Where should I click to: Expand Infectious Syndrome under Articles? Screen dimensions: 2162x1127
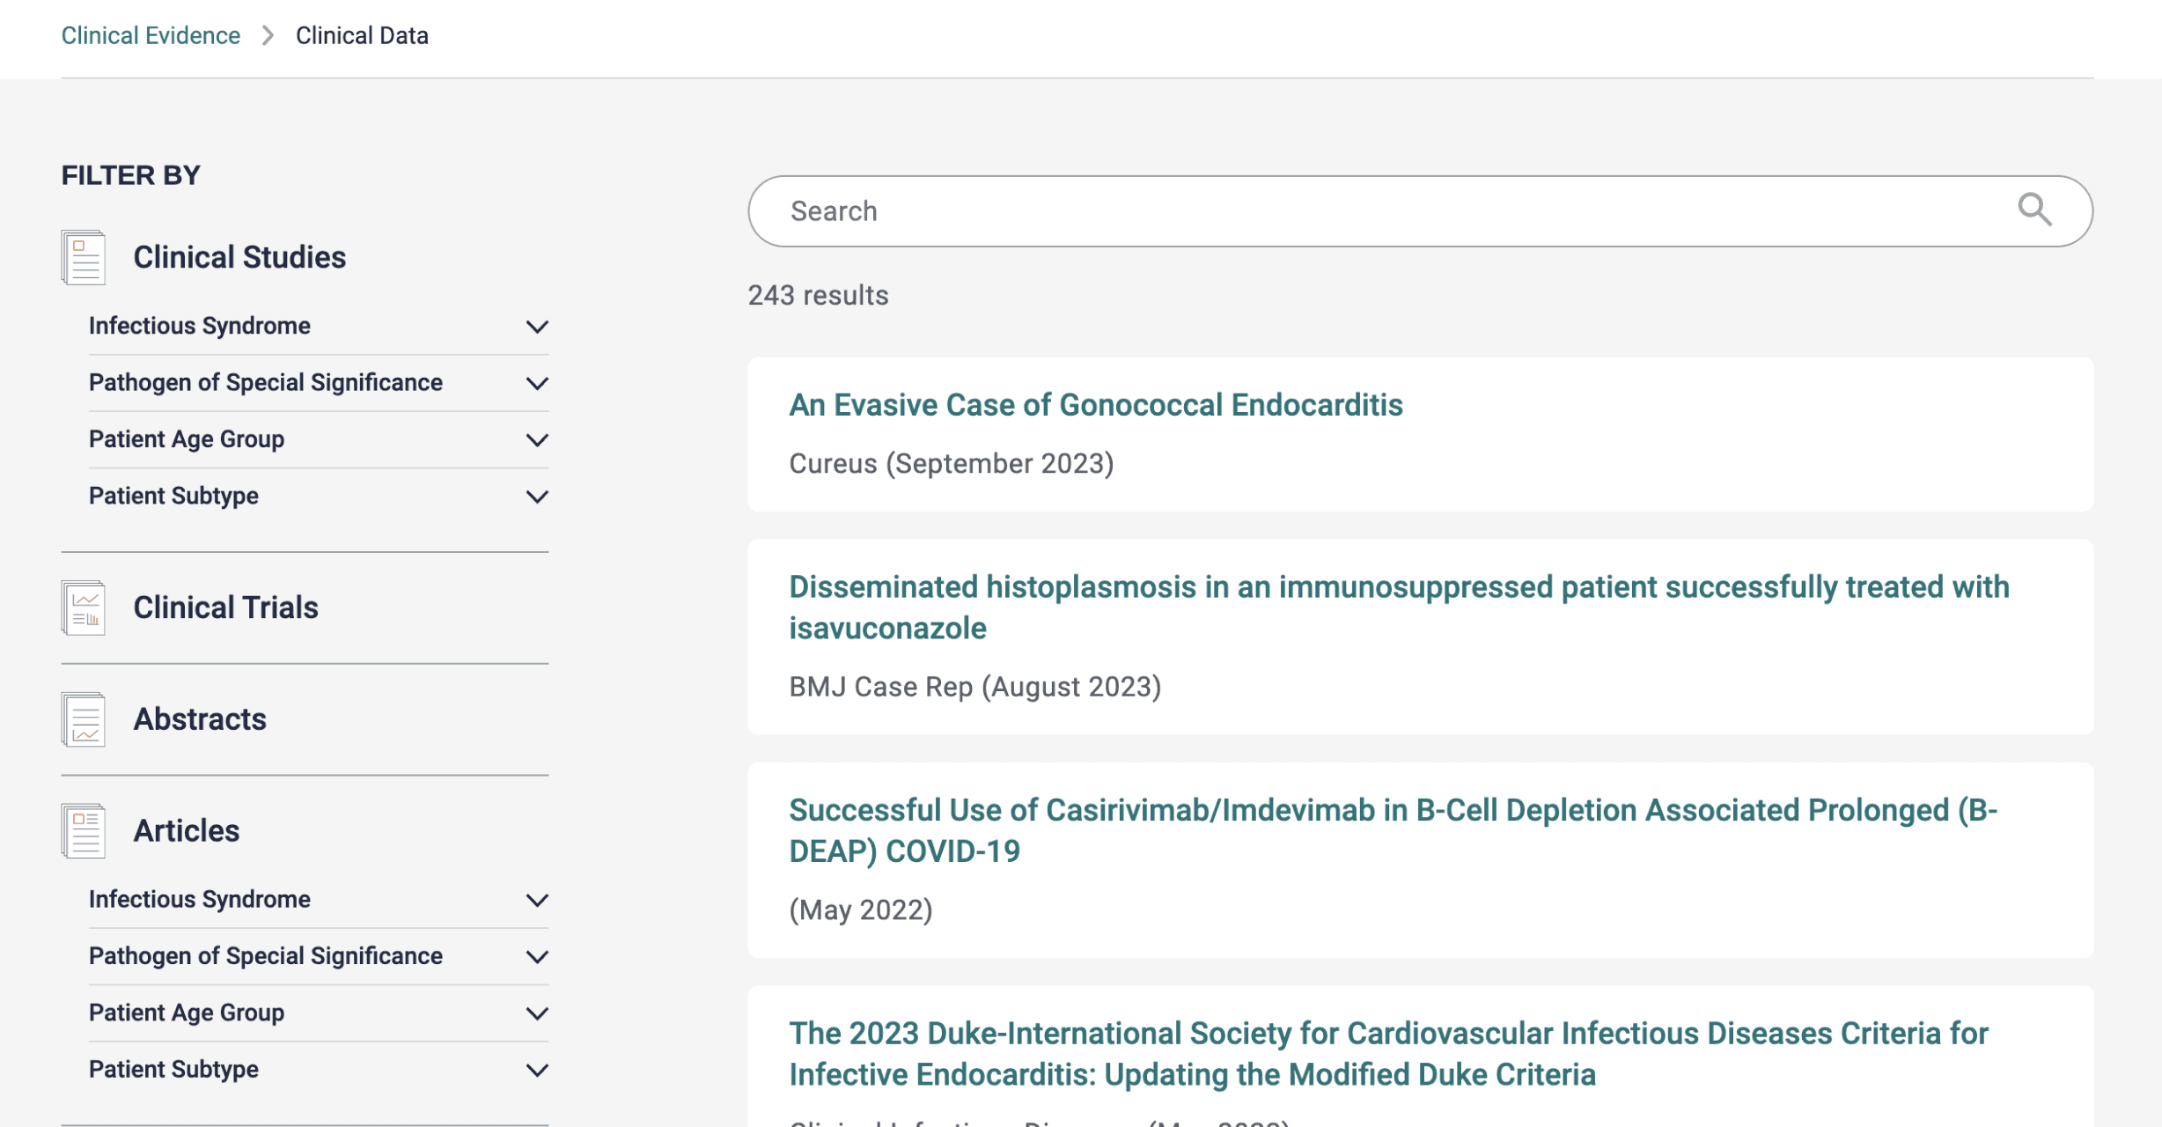click(537, 900)
